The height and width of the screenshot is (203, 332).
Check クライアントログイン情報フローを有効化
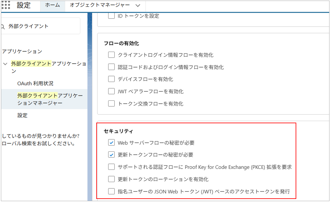[x=111, y=55]
